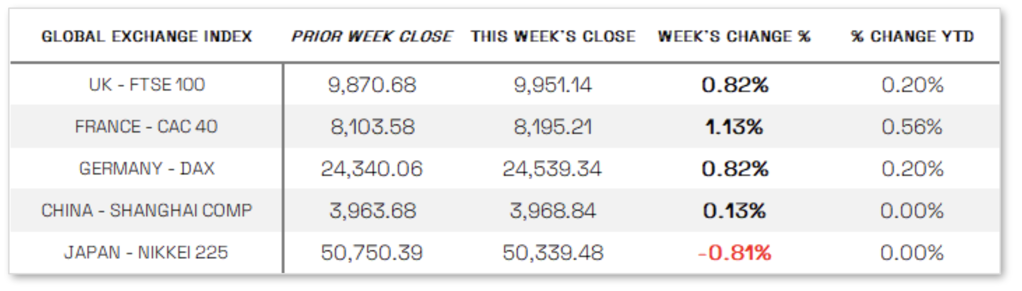
Task: Select the France - CAC 40 row label
Action: coord(146,126)
